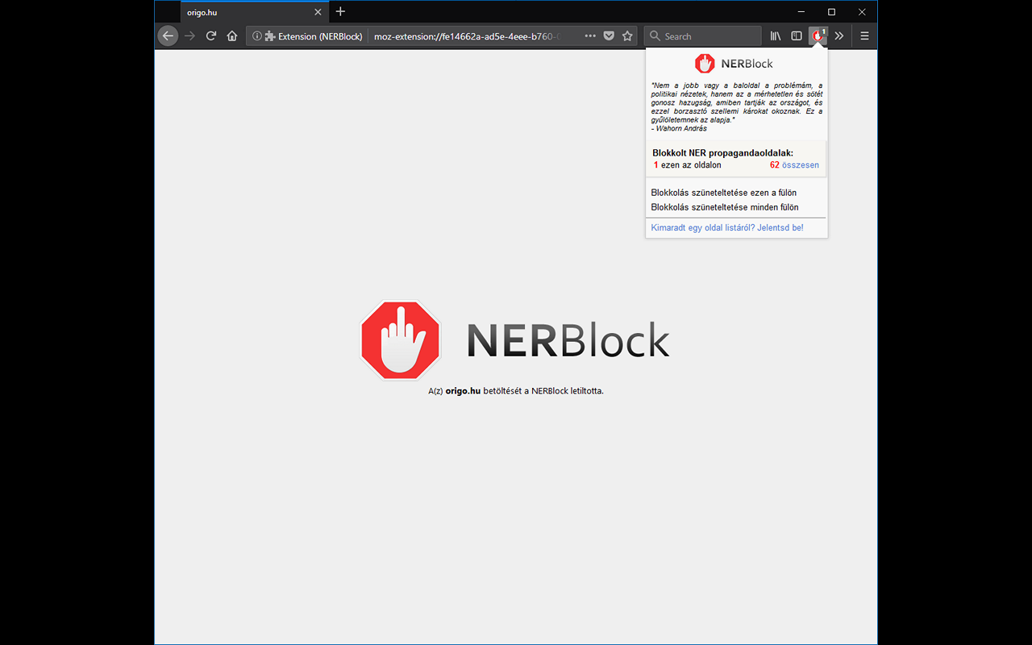The image size is (1032, 645).
Task: Expand the search bar magnifier dropdown
Action: coord(655,35)
